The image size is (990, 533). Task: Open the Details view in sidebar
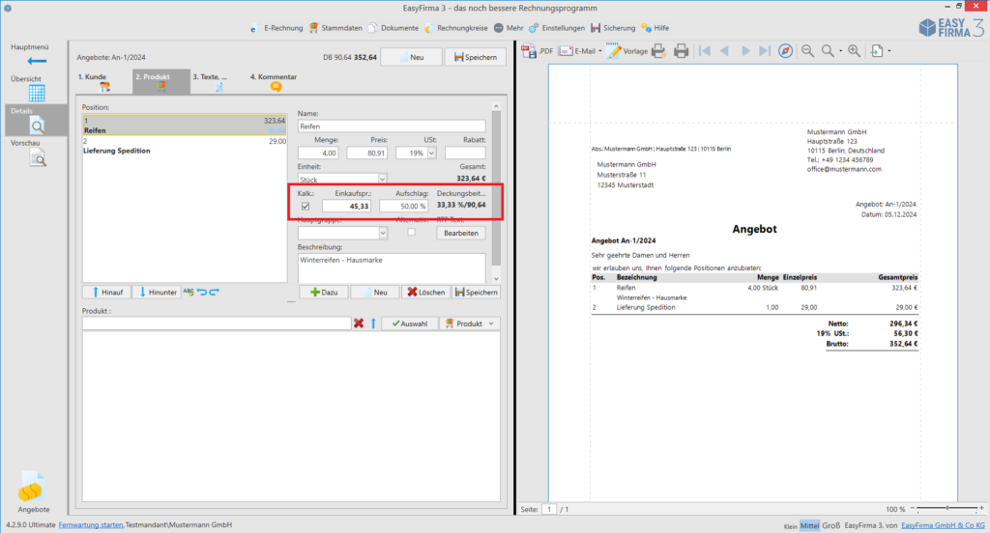(x=37, y=121)
